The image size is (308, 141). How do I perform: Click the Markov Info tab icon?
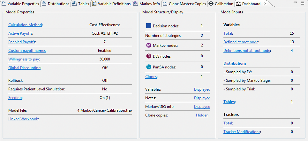coord(135,4)
